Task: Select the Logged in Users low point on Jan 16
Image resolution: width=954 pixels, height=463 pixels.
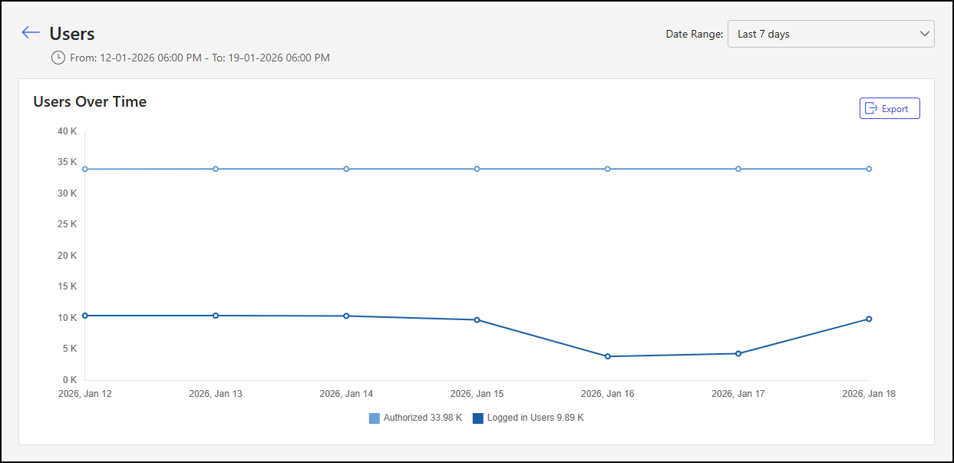Action: 608,356
